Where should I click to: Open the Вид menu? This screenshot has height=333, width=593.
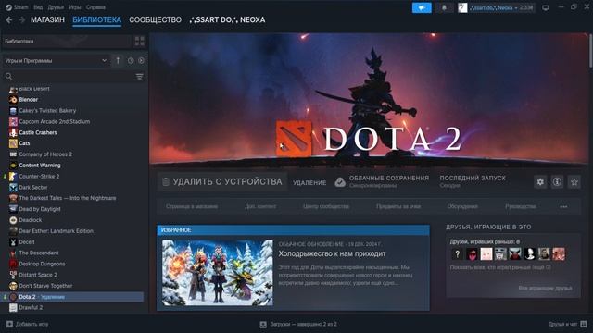tap(38, 7)
